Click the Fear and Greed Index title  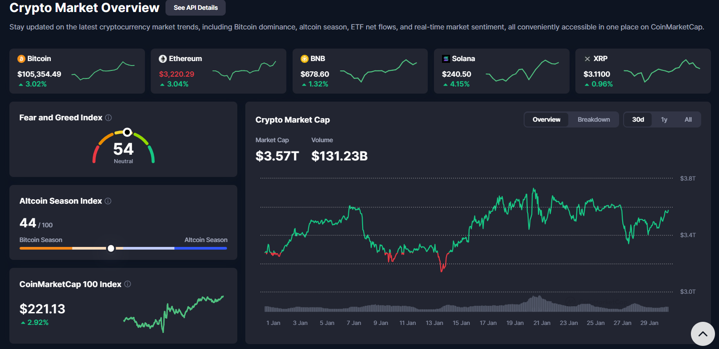pos(61,118)
